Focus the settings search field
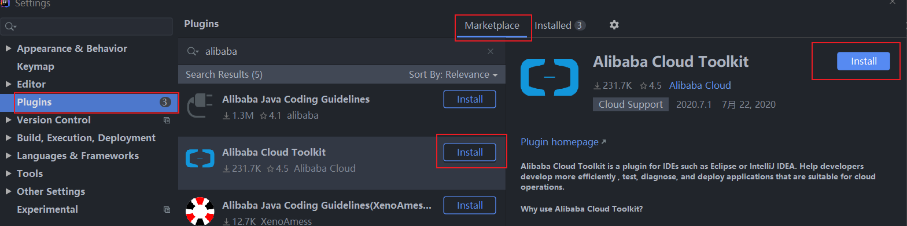The width and height of the screenshot is (907, 226). tap(87, 27)
